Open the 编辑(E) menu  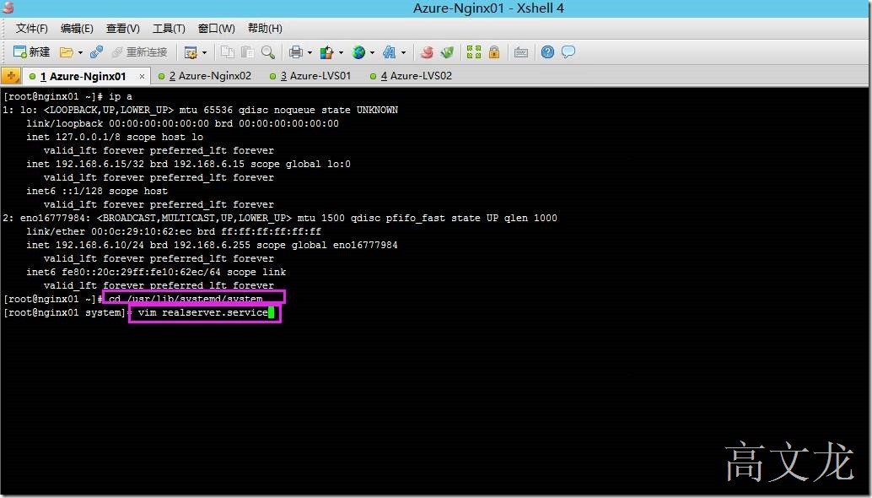pos(77,29)
